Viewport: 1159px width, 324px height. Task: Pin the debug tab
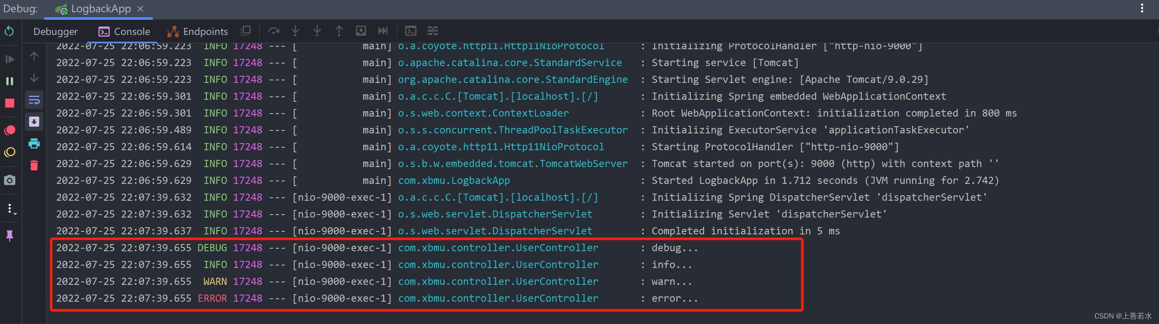point(9,235)
